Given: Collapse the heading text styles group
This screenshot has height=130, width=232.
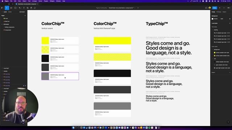Looking at the screenshot, I should (213, 30).
